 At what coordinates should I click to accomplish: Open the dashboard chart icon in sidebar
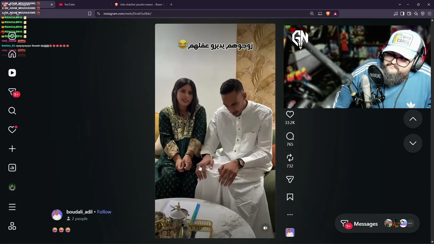coord(12,168)
